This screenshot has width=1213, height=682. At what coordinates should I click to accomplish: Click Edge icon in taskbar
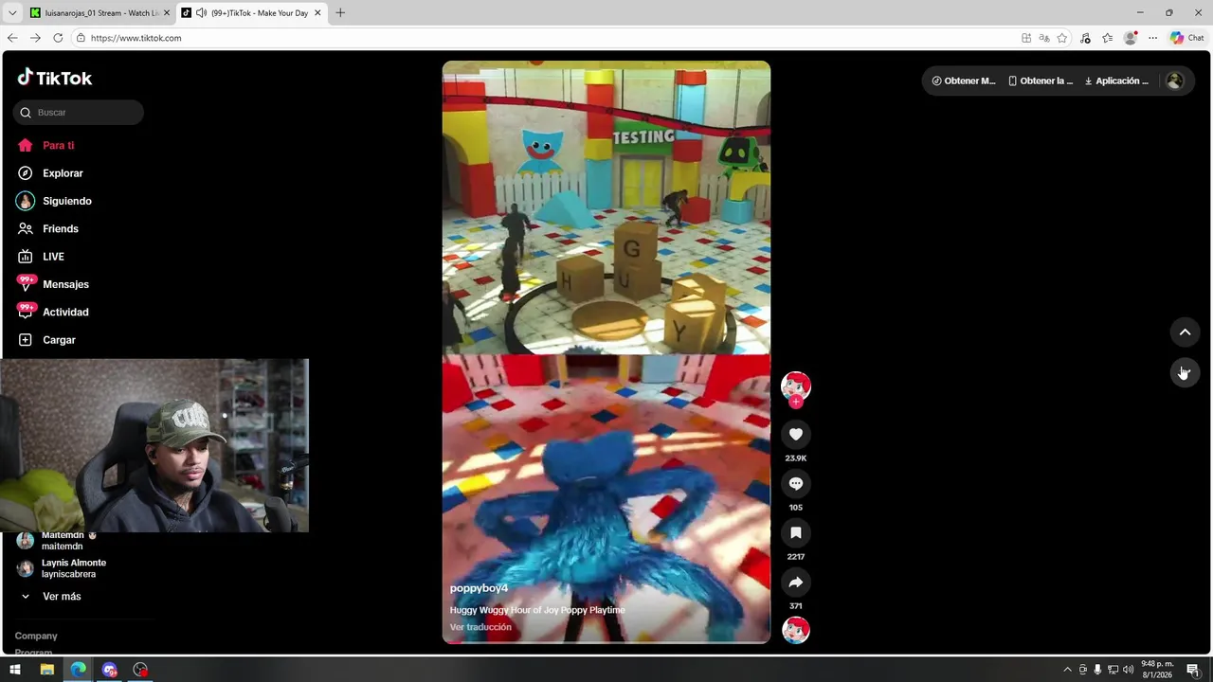[x=78, y=670]
